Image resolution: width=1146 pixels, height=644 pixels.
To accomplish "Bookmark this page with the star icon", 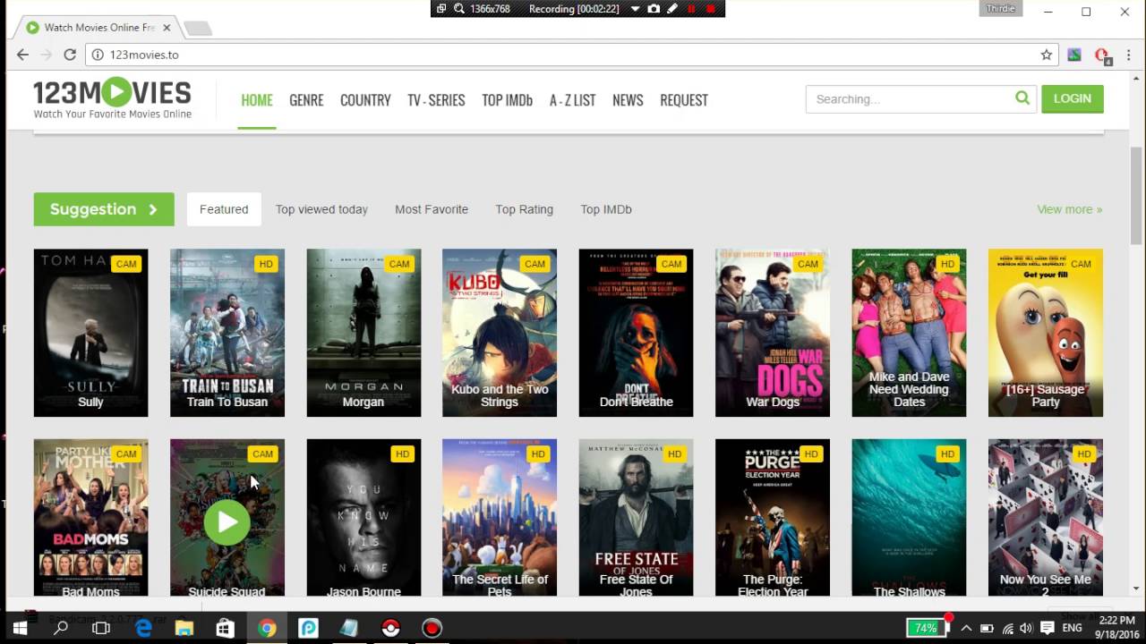I will coord(1047,55).
